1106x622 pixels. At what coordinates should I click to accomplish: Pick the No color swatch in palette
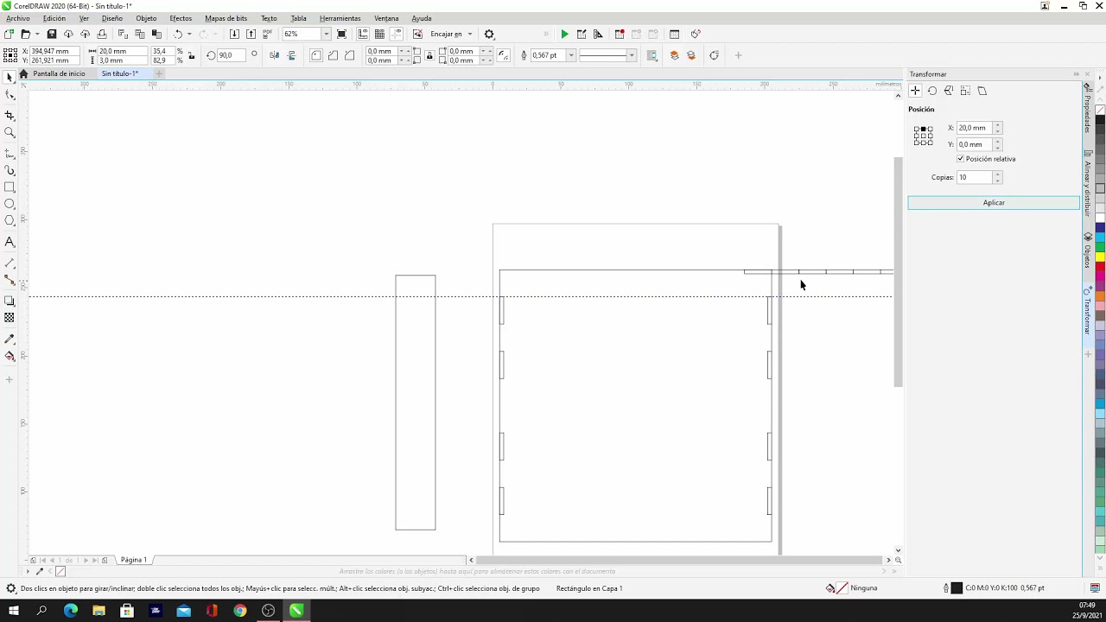pyautogui.click(x=1100, y=110)
